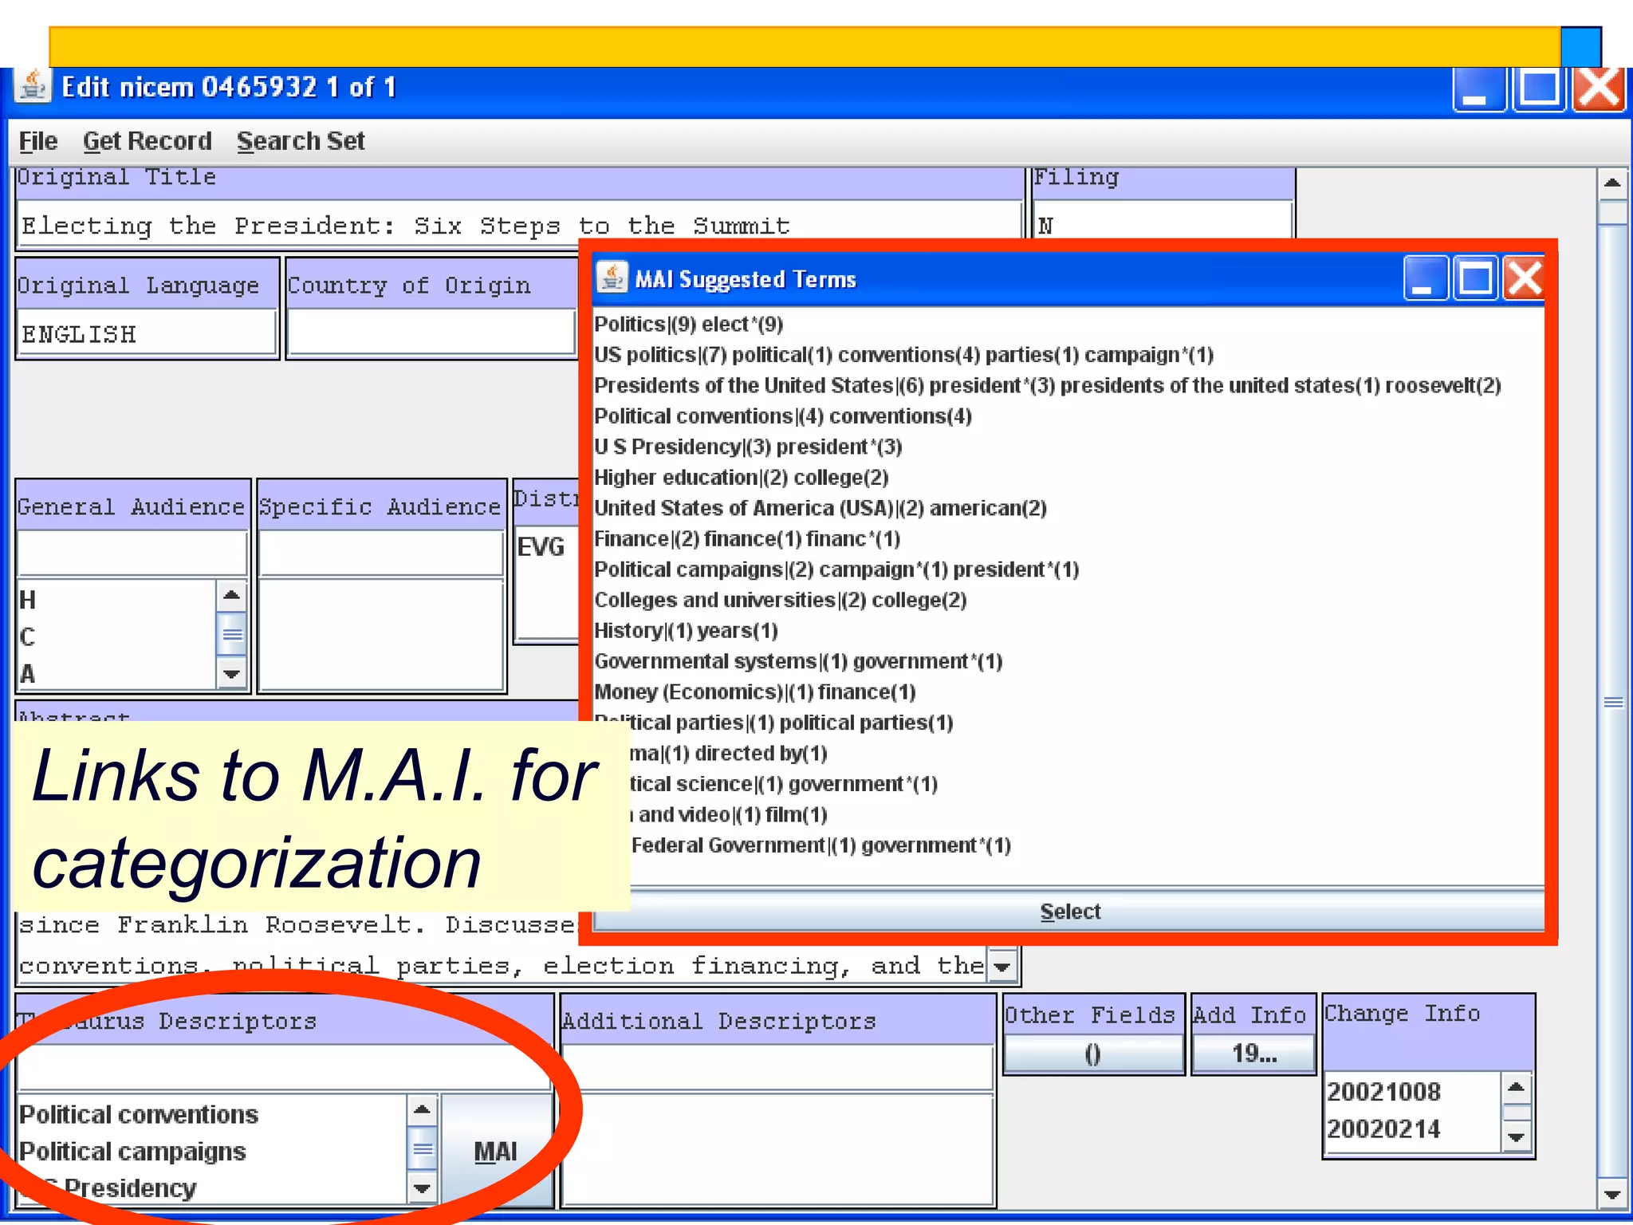Click the Original Title field
Viewport: 1633px width, 1225px height.
(519, 225)
